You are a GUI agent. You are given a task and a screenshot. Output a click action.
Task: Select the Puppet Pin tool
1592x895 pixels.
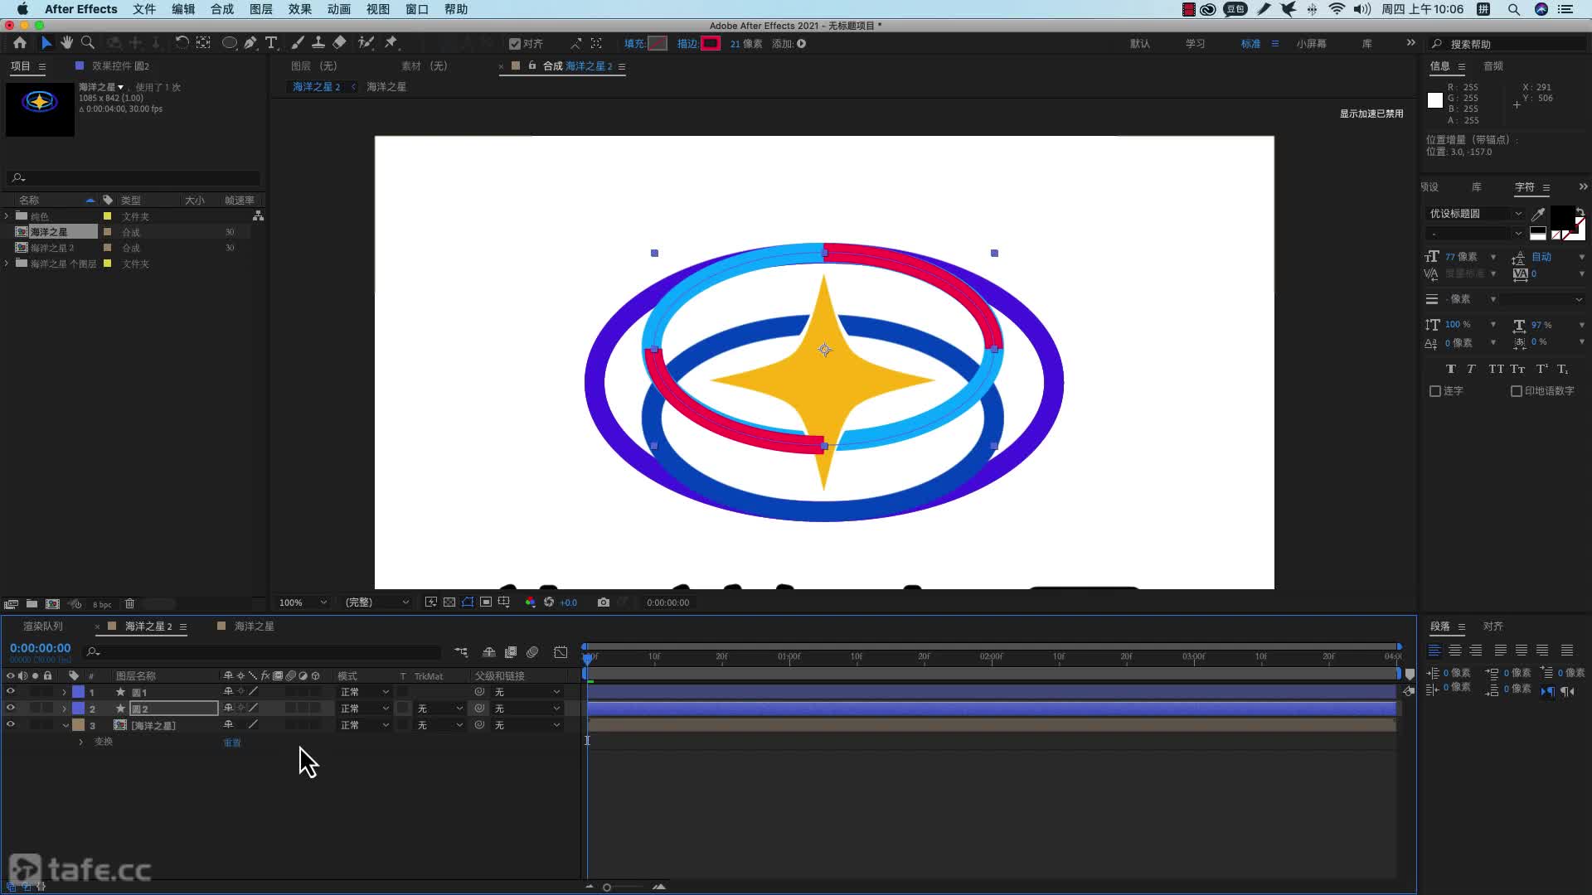(x=390, y=43)
